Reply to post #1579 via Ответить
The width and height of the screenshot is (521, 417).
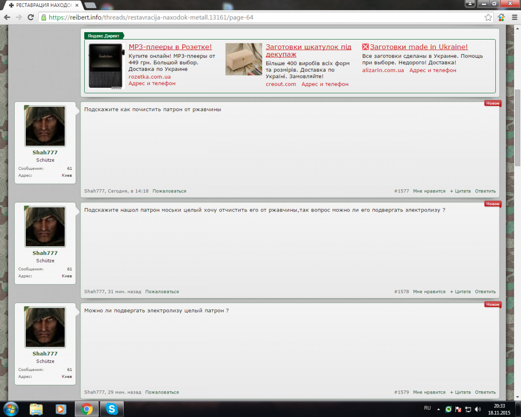[x=485, y=392]
